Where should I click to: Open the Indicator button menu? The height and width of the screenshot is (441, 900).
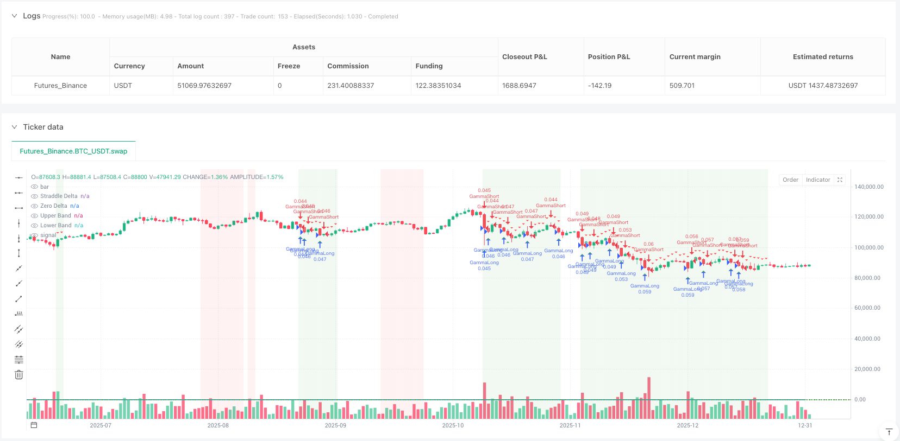[x=817, y=180]
